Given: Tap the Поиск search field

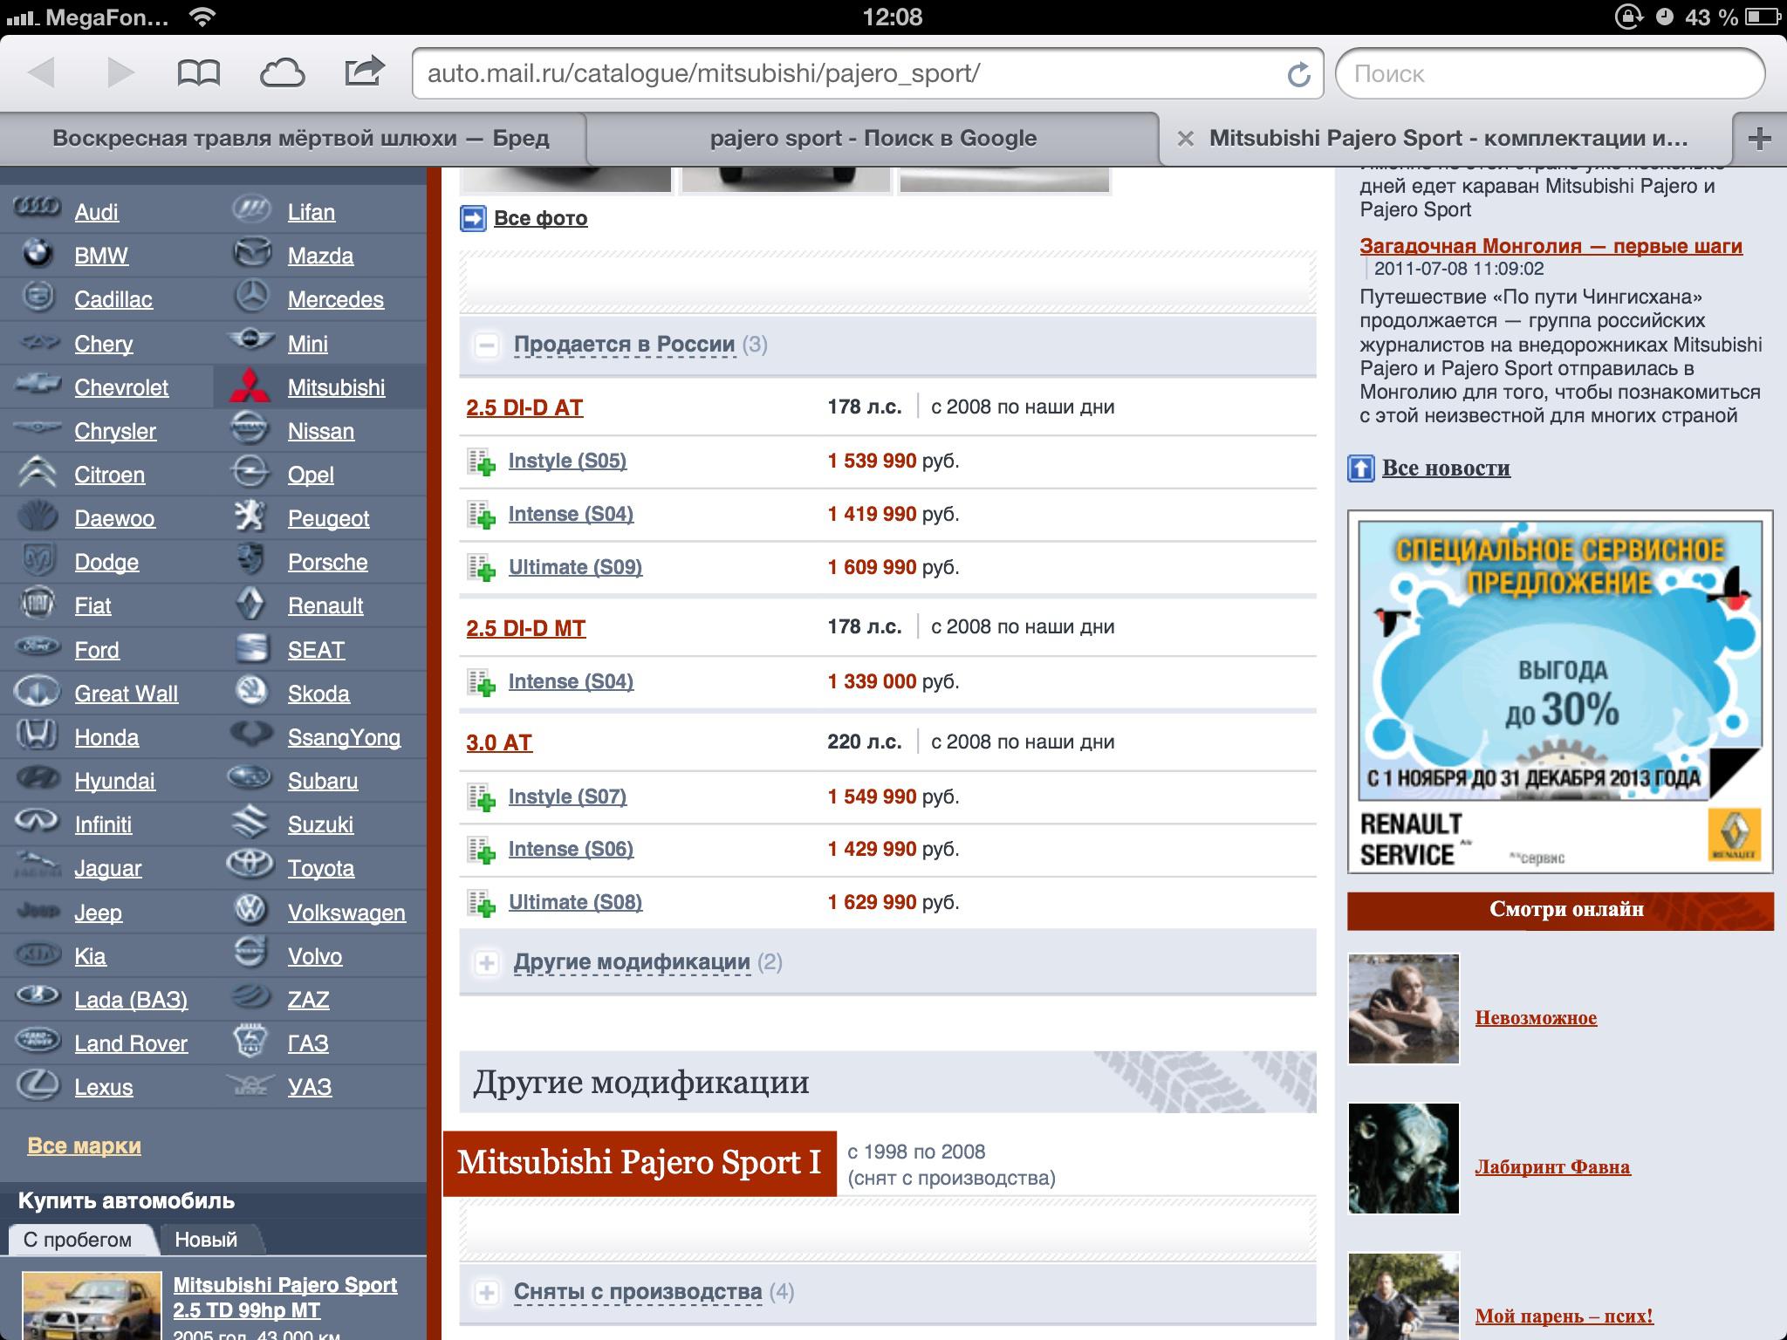Looking at the screenshot, I should coord(1550,74).
